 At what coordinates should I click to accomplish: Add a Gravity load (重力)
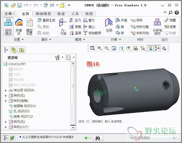pos(89,20)
